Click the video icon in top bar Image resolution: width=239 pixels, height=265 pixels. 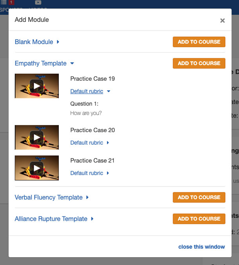coord(38,2)
